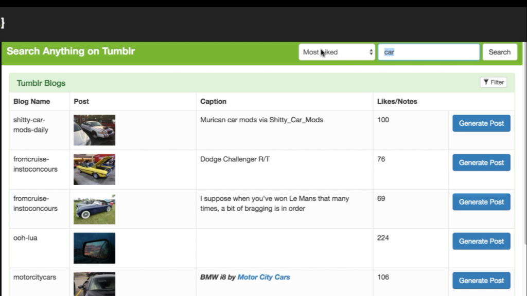Click the Likes/Notes column header

(396, 101)
